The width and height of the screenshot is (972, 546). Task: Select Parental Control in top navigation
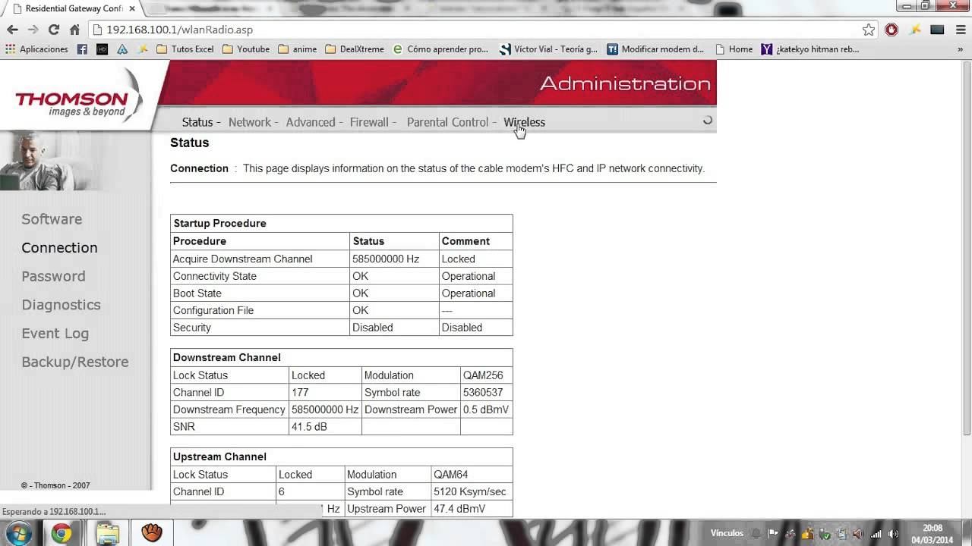(447, 122)
